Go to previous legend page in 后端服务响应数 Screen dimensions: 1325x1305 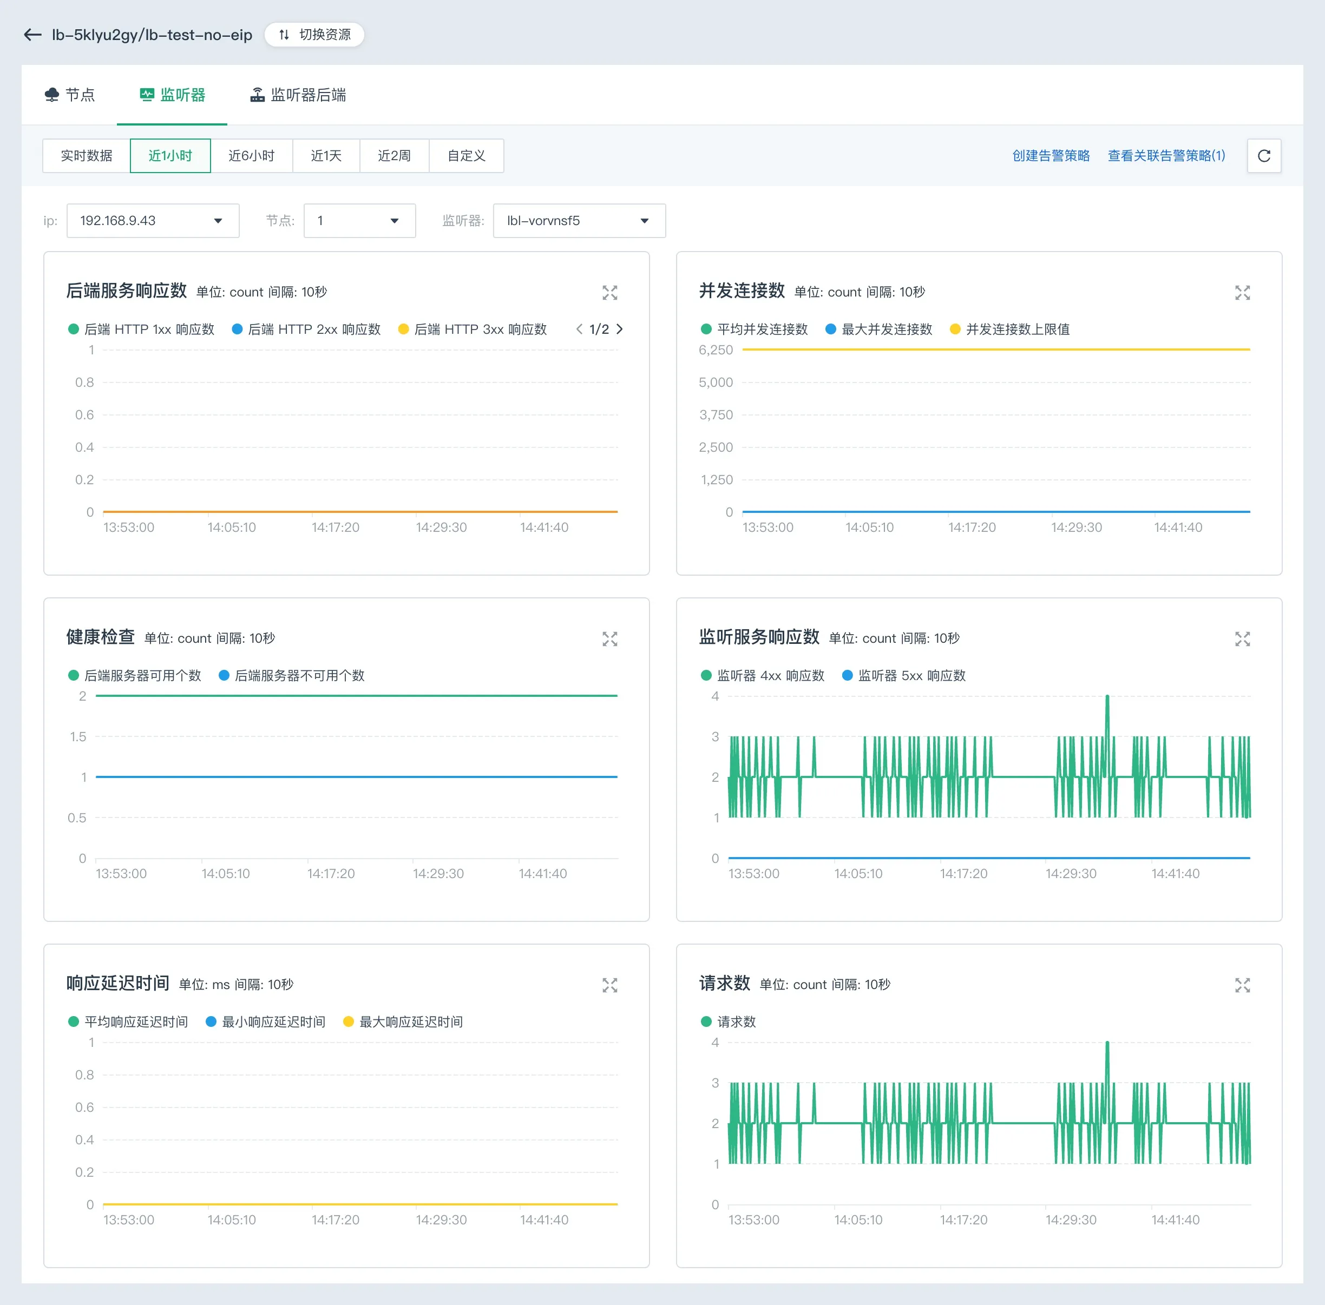tap(580, 329)
